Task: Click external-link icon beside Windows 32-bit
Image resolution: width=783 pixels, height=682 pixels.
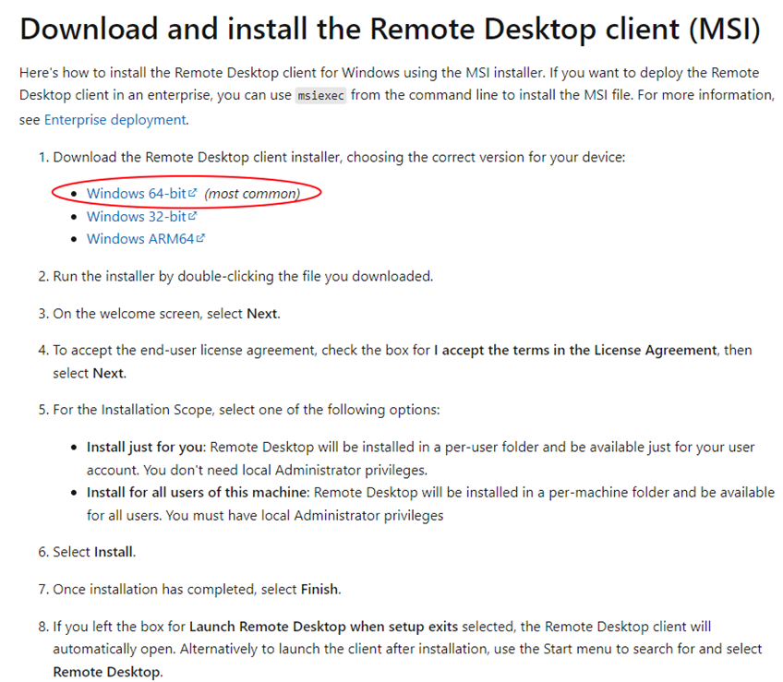Action: point(193,216)
